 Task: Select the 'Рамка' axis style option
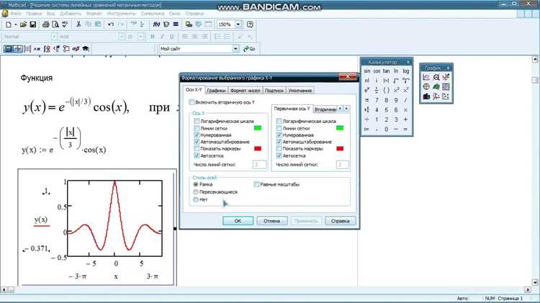point(196,184)
